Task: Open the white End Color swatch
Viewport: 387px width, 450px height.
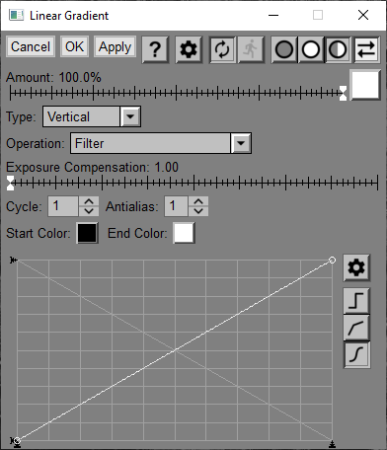Action: 184,233
